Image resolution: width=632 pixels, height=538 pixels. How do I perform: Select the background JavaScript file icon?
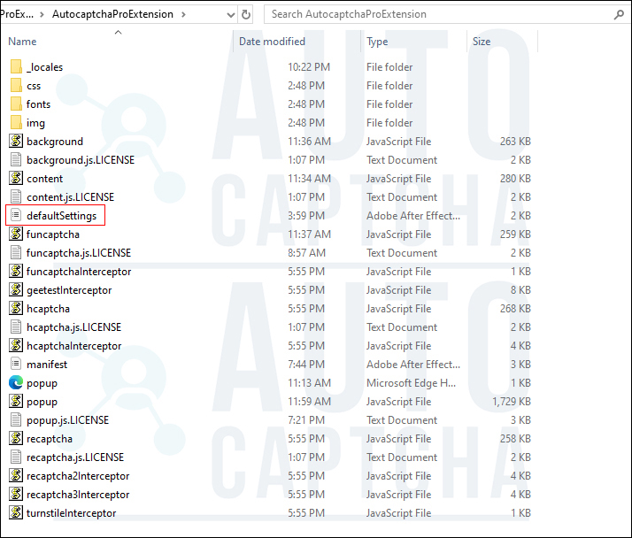(16, 141)
